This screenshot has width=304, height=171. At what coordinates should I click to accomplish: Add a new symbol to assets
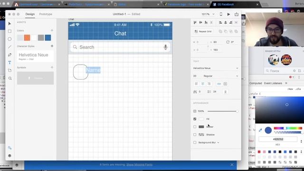pyautogui.click(x=52, y=67)
